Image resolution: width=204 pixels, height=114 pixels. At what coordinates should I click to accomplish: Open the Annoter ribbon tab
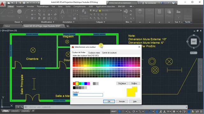(31, 6)
